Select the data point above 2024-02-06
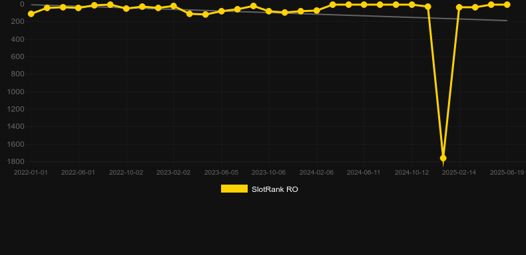The image size is (526, 255). click(x=317, y=11)
